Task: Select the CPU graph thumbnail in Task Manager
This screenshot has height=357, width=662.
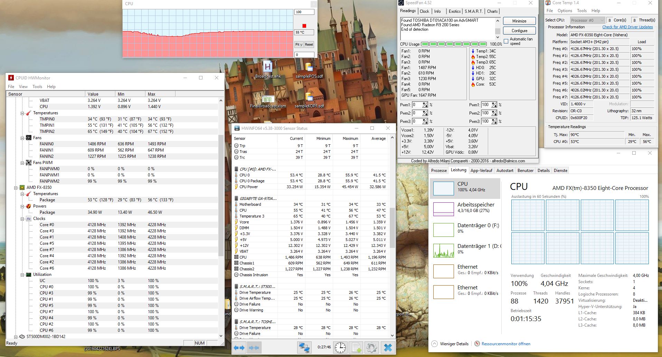Action: coord(443,189)
